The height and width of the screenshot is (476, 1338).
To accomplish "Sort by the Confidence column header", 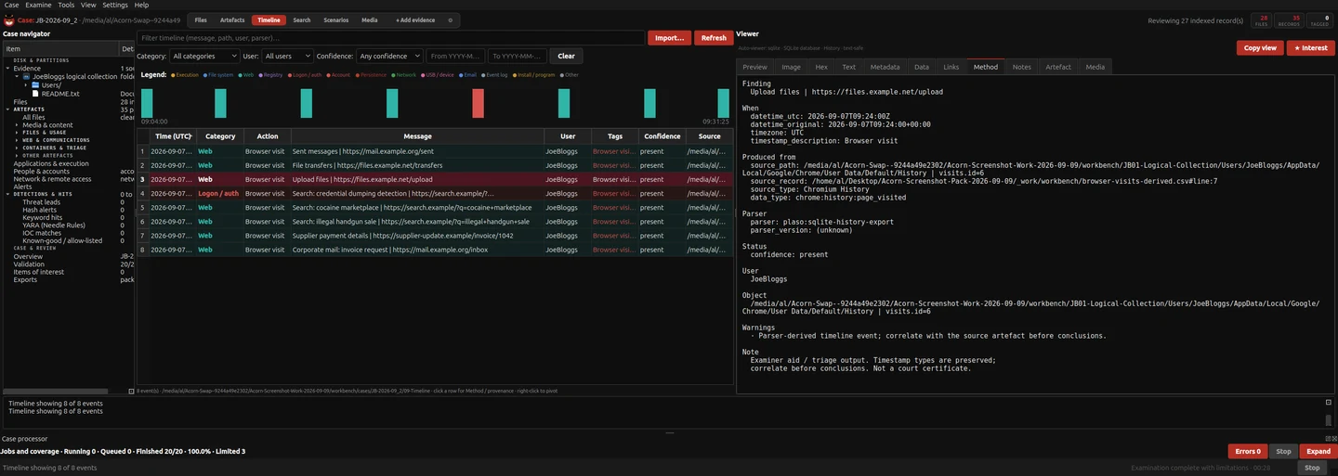I will [662, 136].
